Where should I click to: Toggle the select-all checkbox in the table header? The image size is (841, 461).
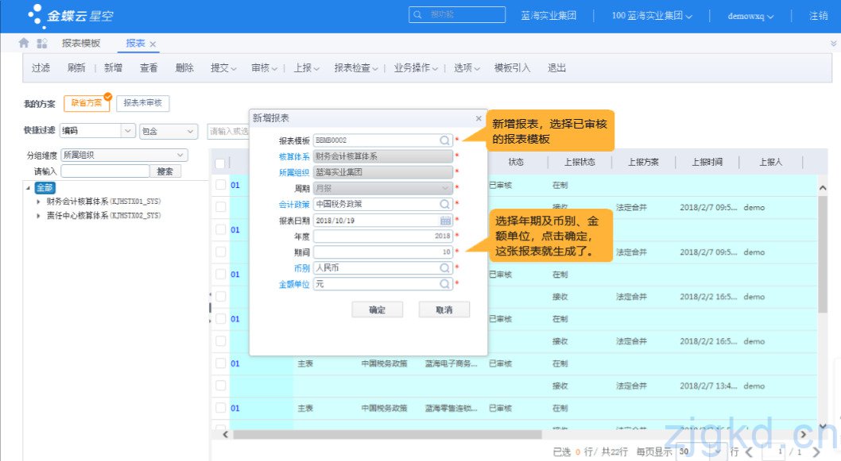point(220,163)
